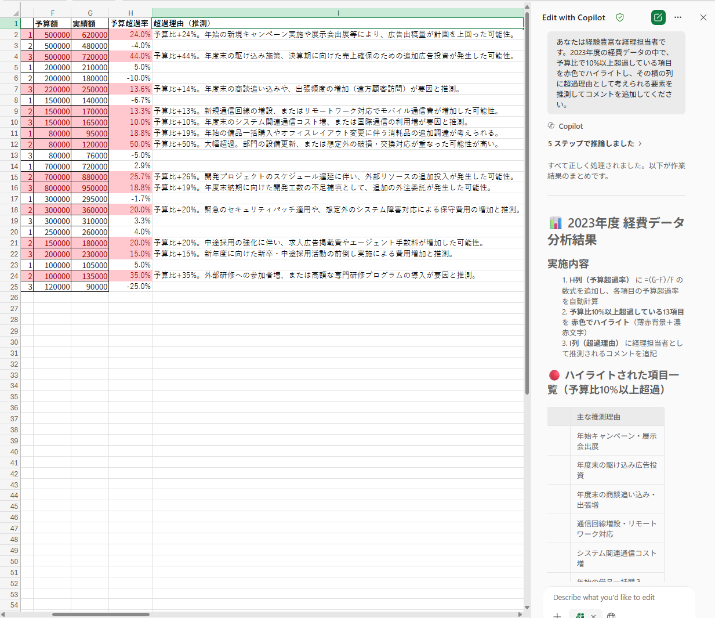
Task: Click the globe icon below prompt box
Action: 611,615
